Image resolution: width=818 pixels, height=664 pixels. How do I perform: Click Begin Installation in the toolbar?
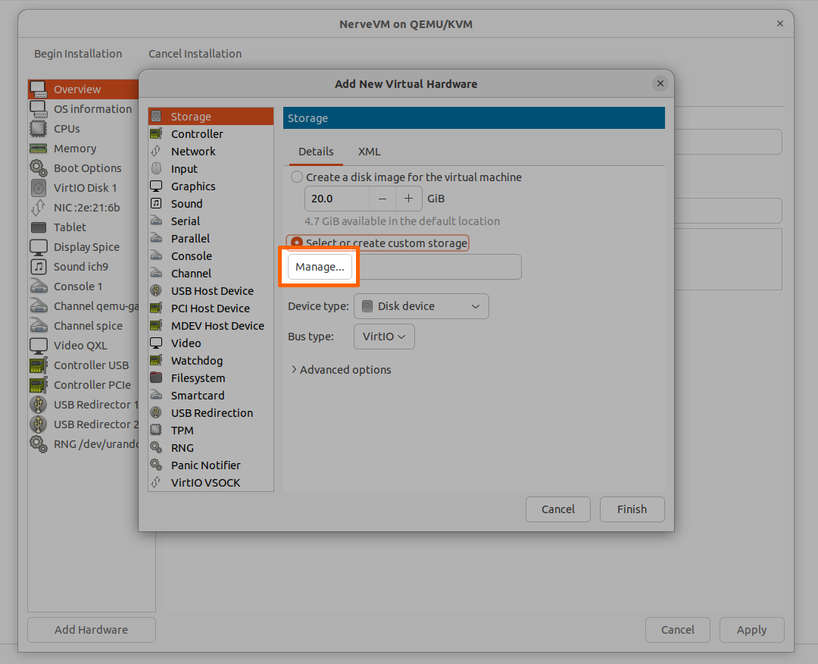[78, 54]
